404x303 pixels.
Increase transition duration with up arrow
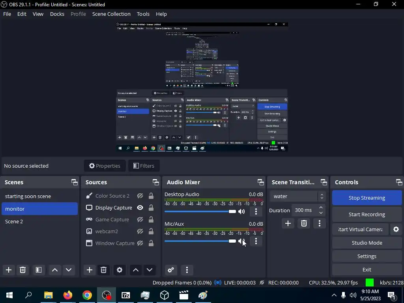coord(321,208)
